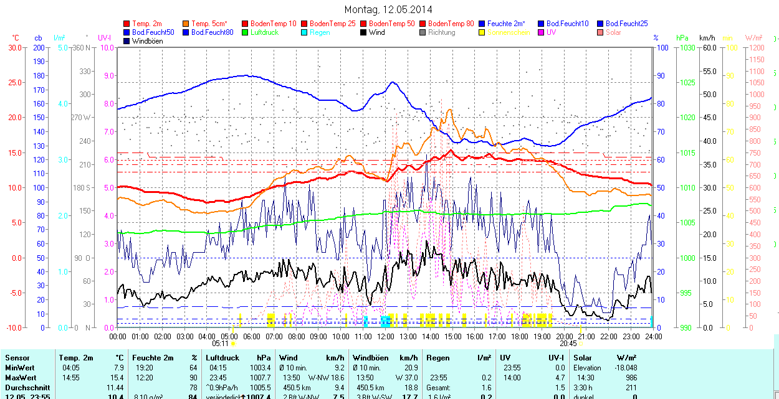The height and width of the screenshot is (399, 779).
Task: Click the Luftdruck column header in table
Action: pos(222,358)
